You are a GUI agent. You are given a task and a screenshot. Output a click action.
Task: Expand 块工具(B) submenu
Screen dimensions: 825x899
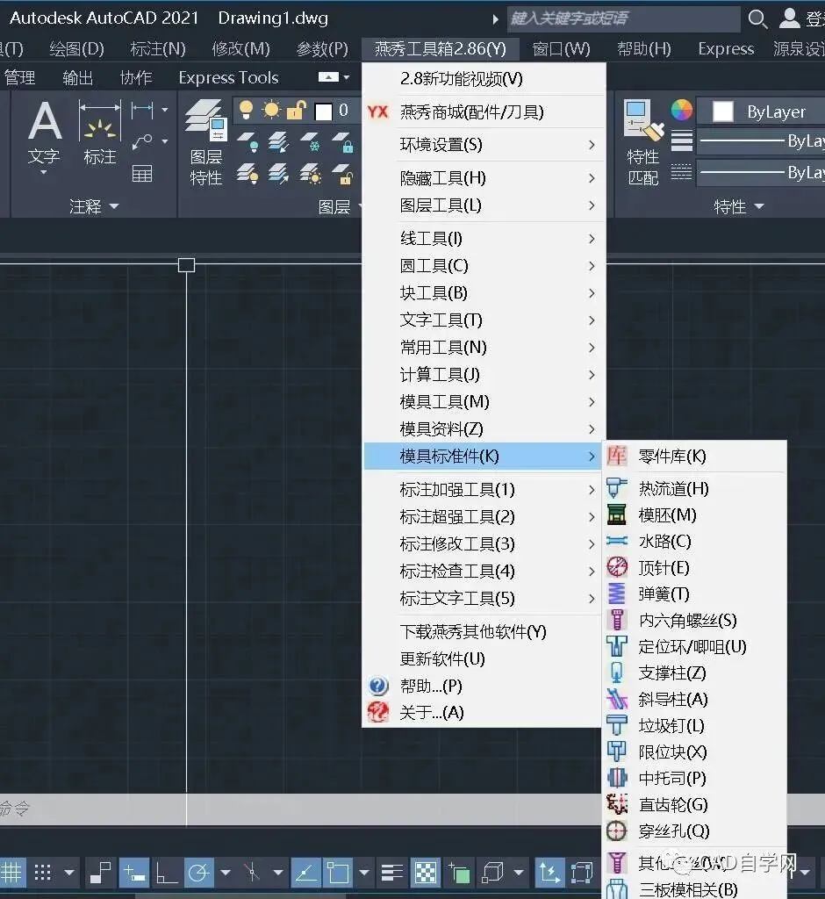pos(484,292)
